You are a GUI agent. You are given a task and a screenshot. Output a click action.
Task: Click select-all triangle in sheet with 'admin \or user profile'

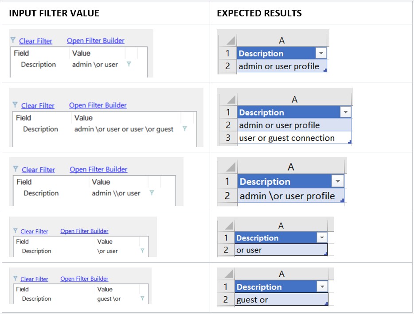228,167
